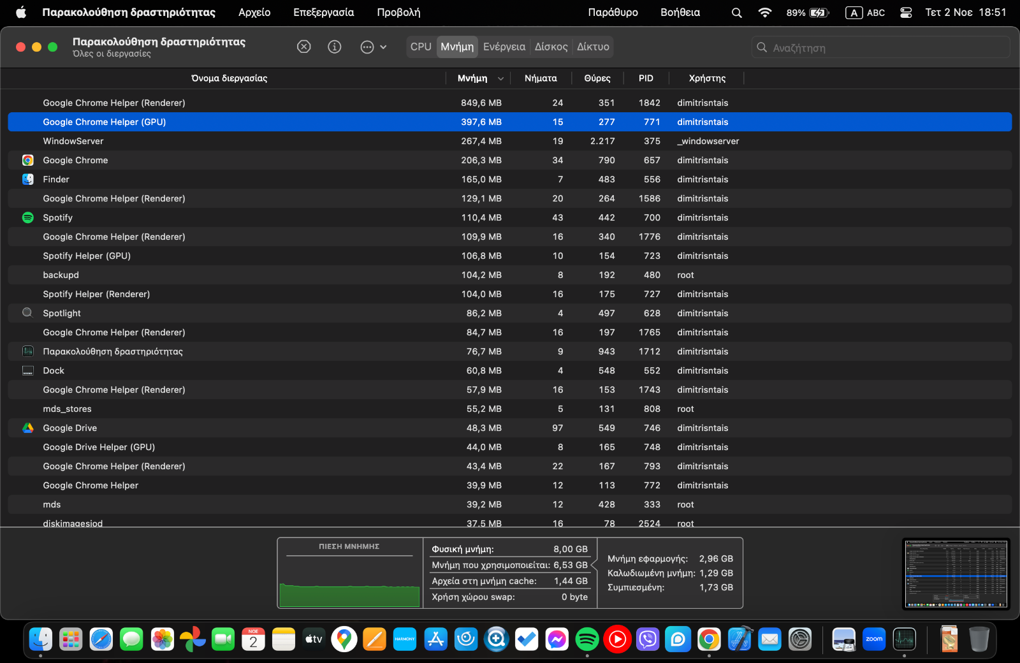Open System Settings from the Dock

click(800, 639)
